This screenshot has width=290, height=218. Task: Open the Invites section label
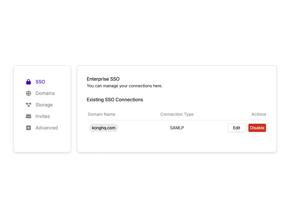pos(42,116)
